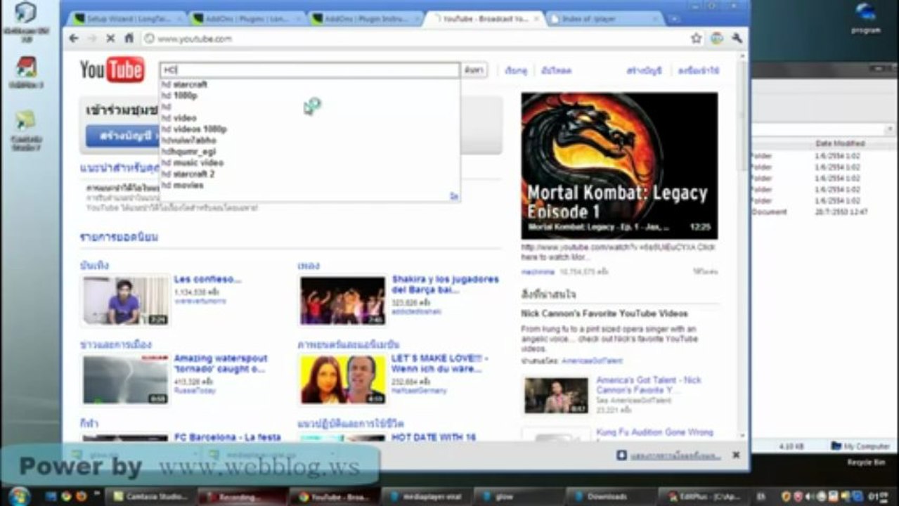Close the Chrome downloads bar
The height and width of the screenshot is (506, 899).
(x=736, y=455)
